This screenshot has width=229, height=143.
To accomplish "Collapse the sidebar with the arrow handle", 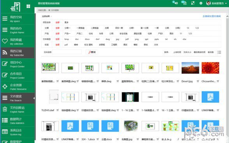I will tap(34, 98).
